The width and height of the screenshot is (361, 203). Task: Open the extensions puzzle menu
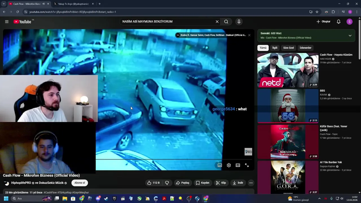333,12
